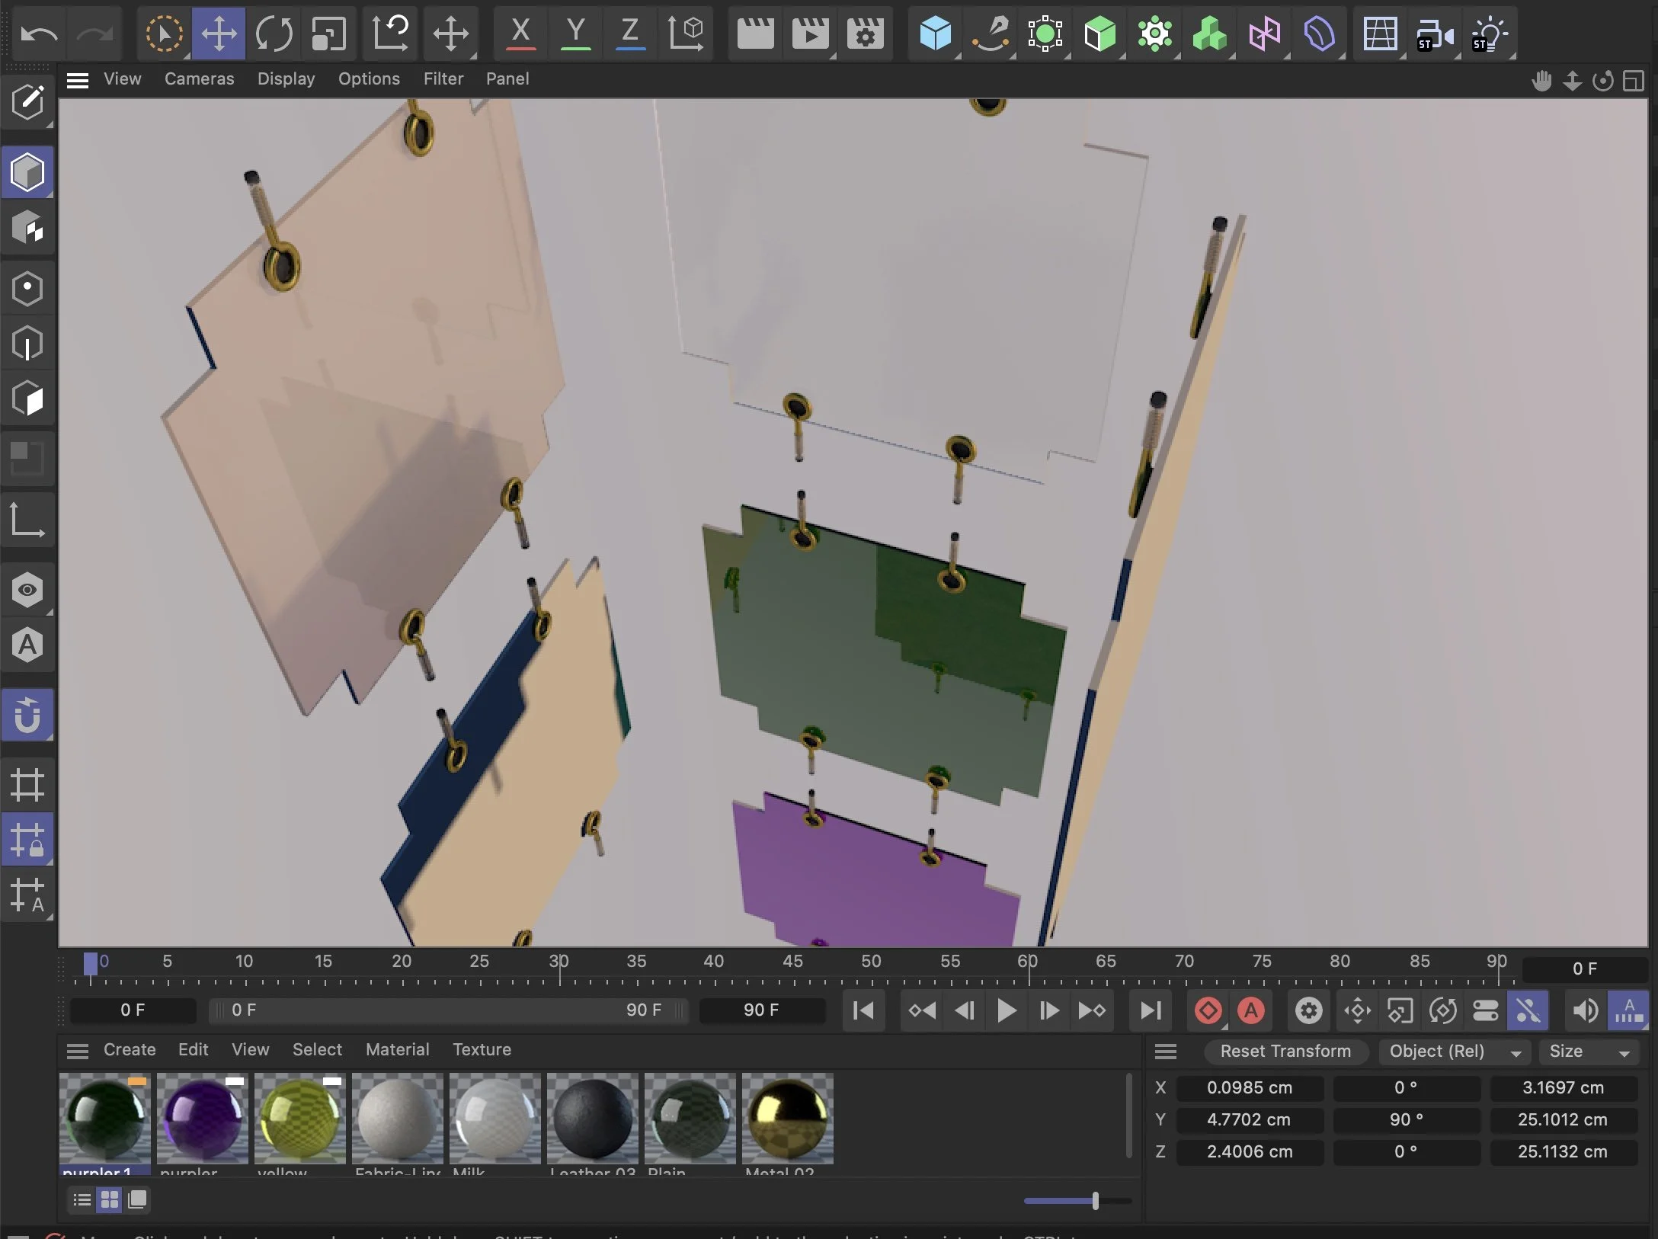Image resolution: width=1658 pixels, height=1239 pixels.
Task: Open the Spline Pen tool
Action: [x=990, y=34]
